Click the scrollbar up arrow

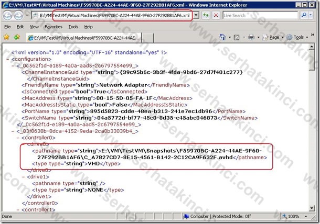click(x=312, y=47)
